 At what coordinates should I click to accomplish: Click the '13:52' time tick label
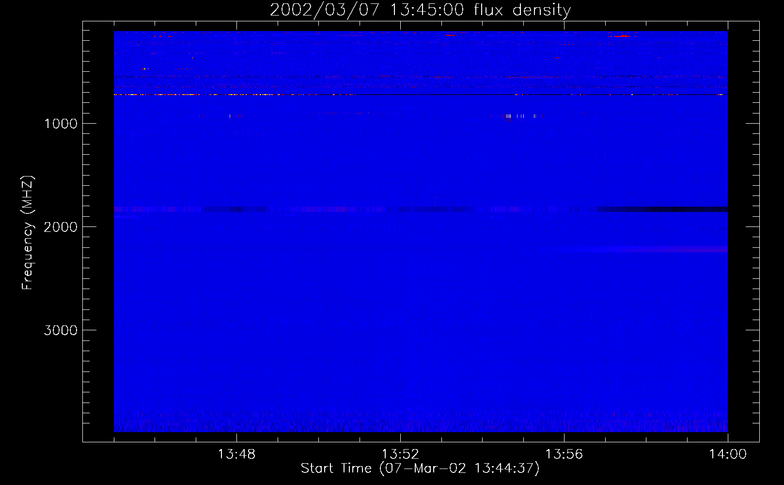point(400,454)
